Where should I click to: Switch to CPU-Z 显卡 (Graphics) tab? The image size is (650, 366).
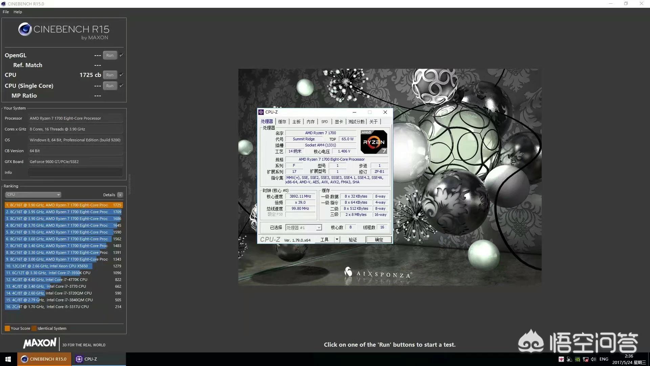tap(339, 122)
